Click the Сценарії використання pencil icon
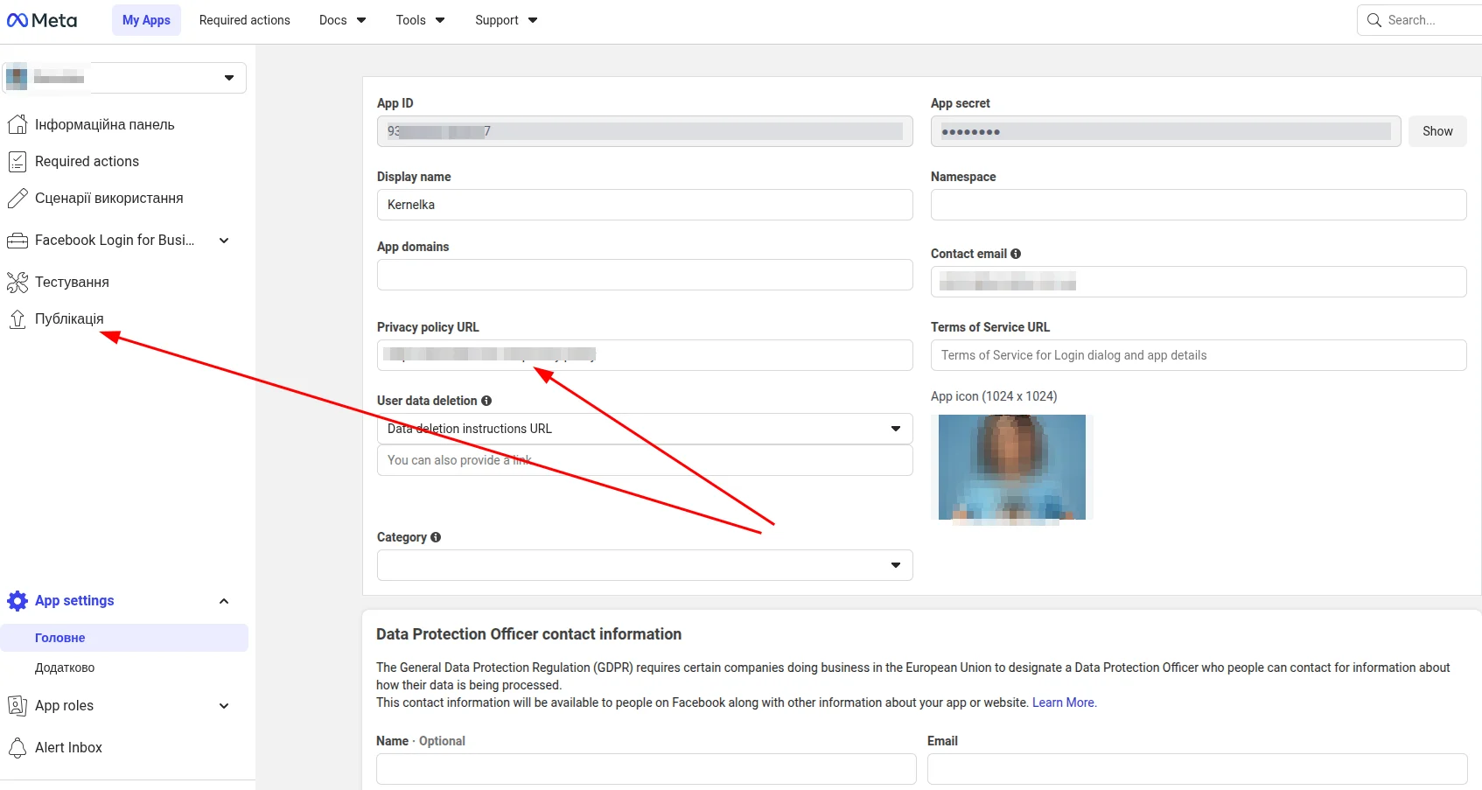 pos(17,199)
